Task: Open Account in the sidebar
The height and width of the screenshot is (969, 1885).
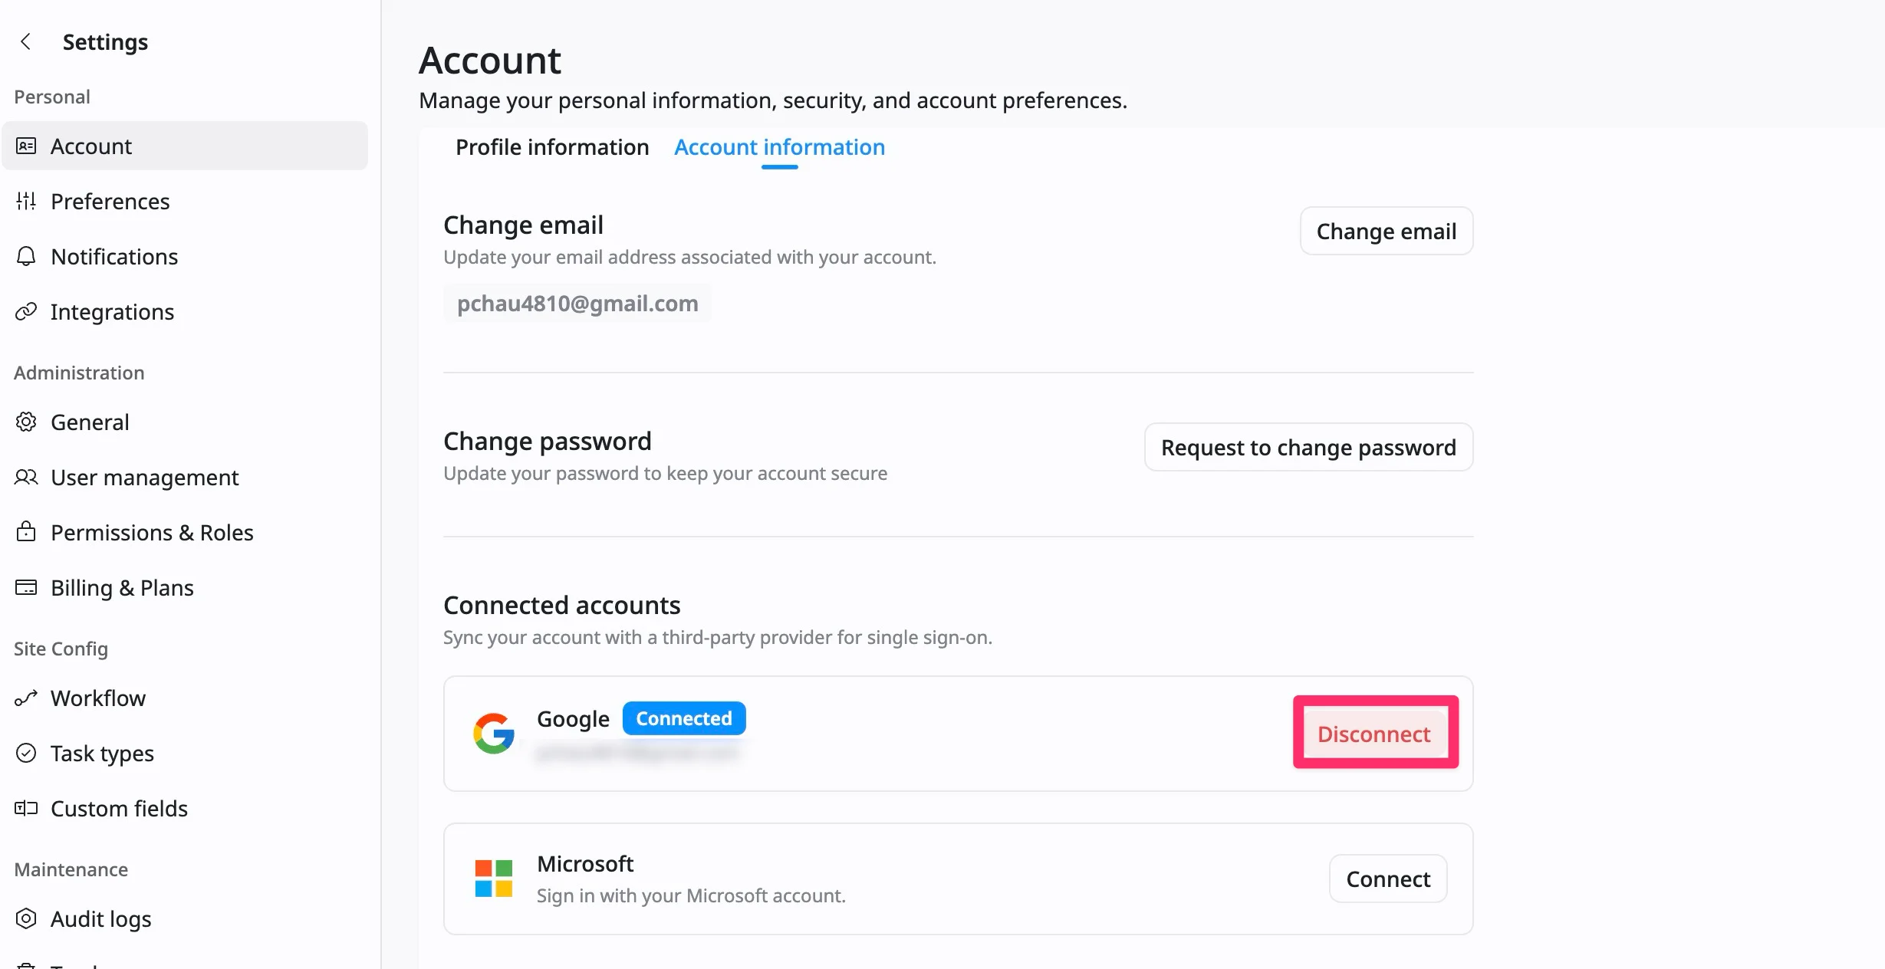Action: (185, 146)
